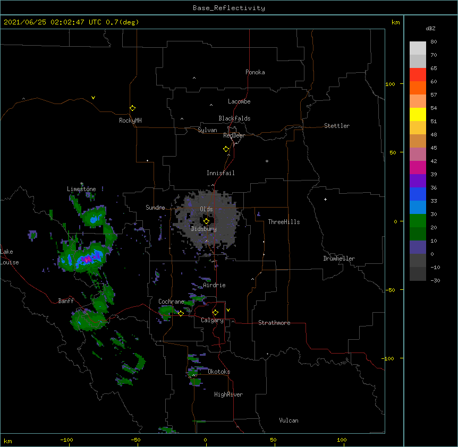Click the magenta storm core west of Sundre
Screen dimensions: 458x447
(x=87, y=259)
